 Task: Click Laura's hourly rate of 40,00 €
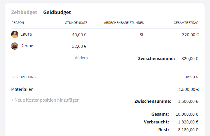(x=79, y=35)
